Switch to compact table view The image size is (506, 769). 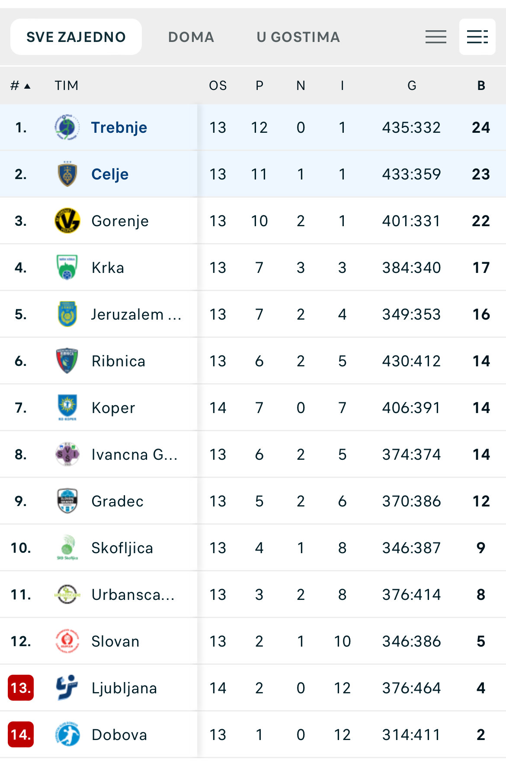coord(436,37)
